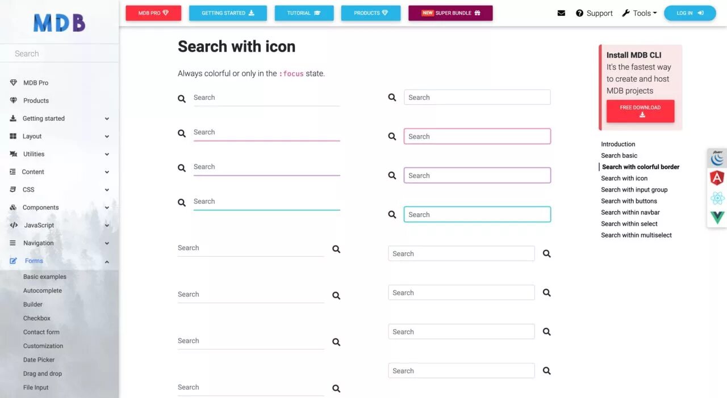Click the envelope mail icon in header
Screen dimensions: 727x398
coord(561,13)
